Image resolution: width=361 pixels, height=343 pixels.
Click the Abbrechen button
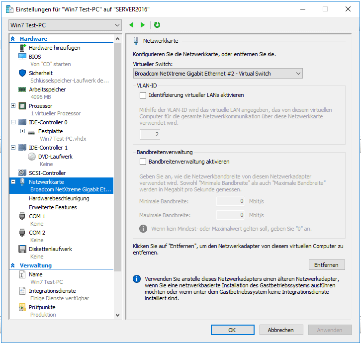[x=281, y=330]
